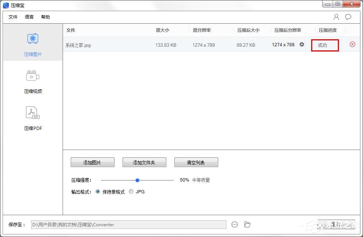Open the 压缩视频 (Compress Video) tool
This screenshot has height=237, width=363.
pyautogui.click(x=33, y=80)
